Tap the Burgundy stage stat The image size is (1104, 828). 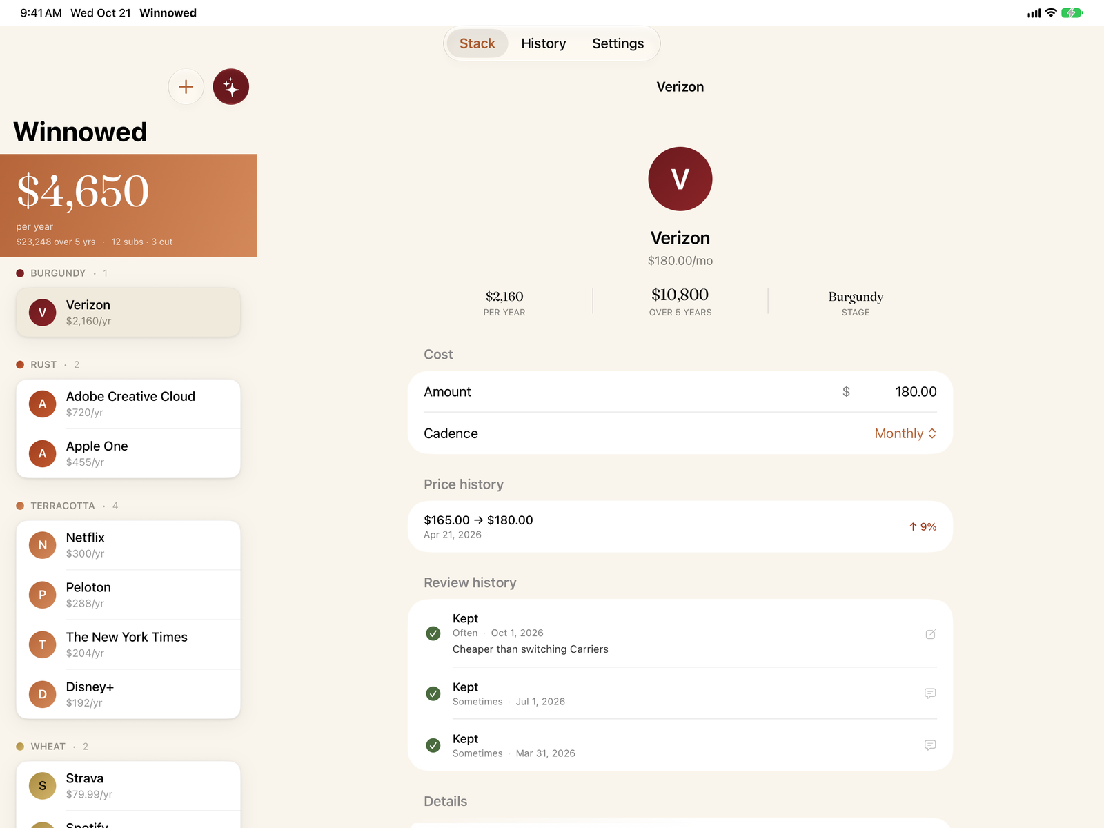coord(856,303)
